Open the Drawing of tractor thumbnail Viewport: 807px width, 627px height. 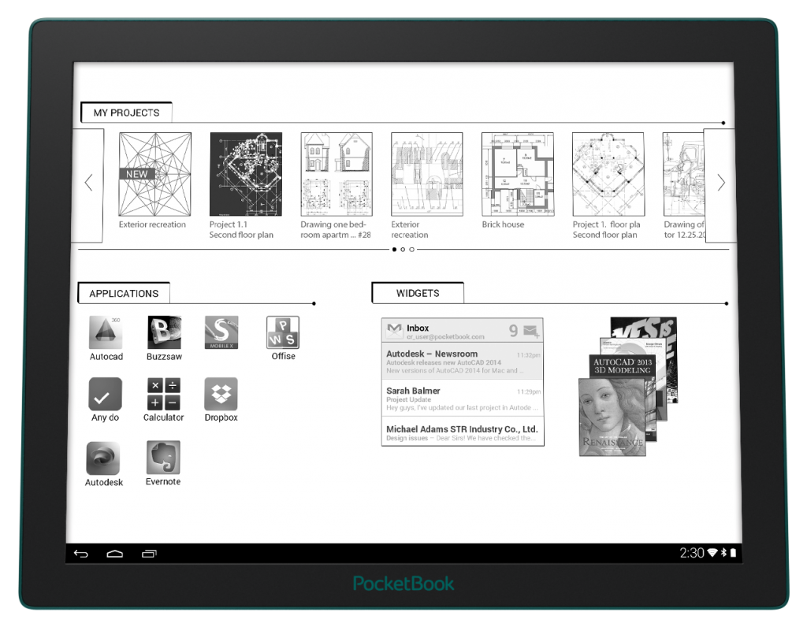click(683, 174)
